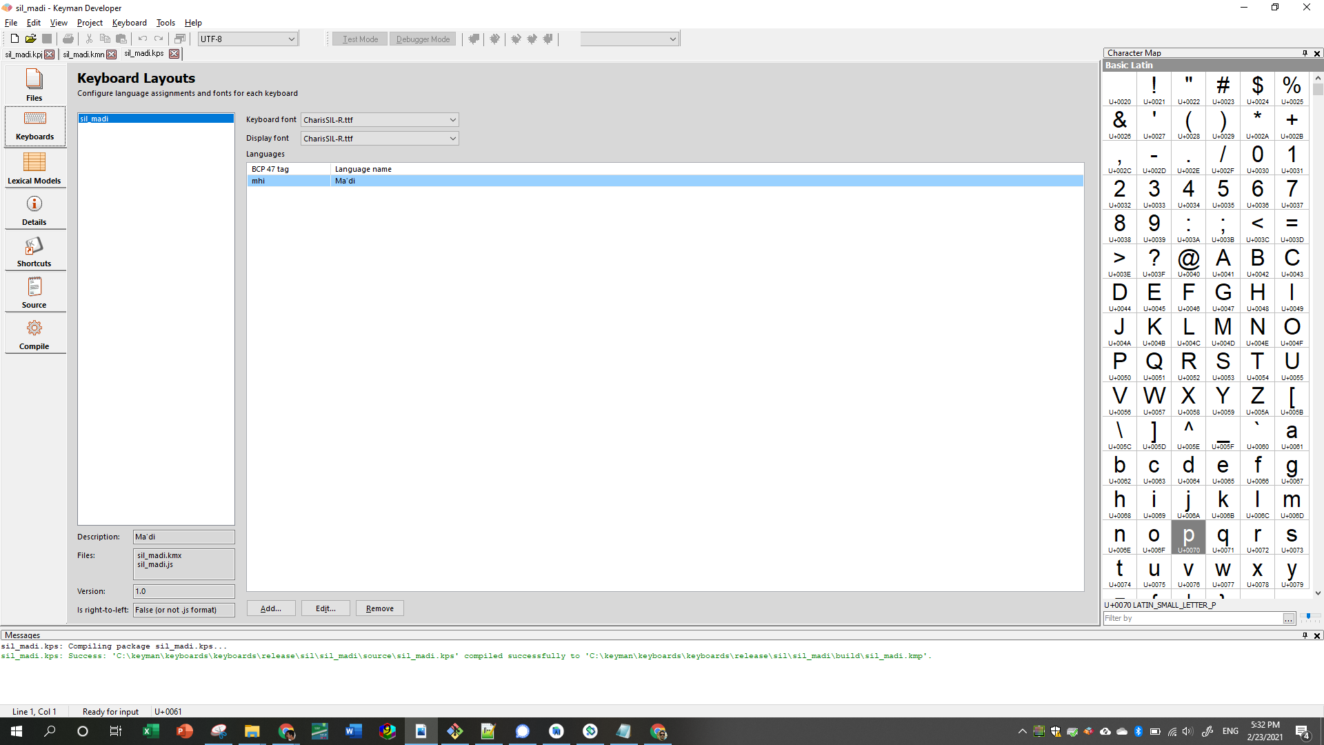This screenshot has width=1324, height=745.
Task: Open the Keyboards section in sidebar
Action: (34, 126)
